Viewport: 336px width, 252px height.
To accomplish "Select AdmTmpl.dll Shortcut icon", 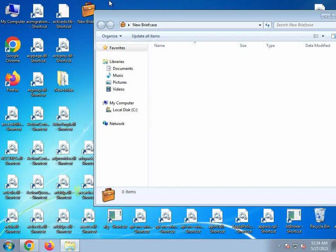I will pyautogui.click(x=64, y=119).
